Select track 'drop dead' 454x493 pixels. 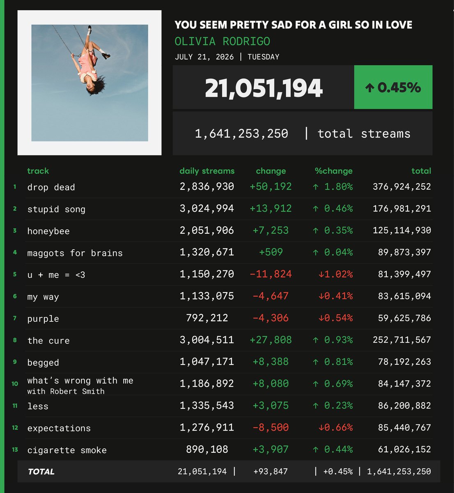click(x=51, y=187)
